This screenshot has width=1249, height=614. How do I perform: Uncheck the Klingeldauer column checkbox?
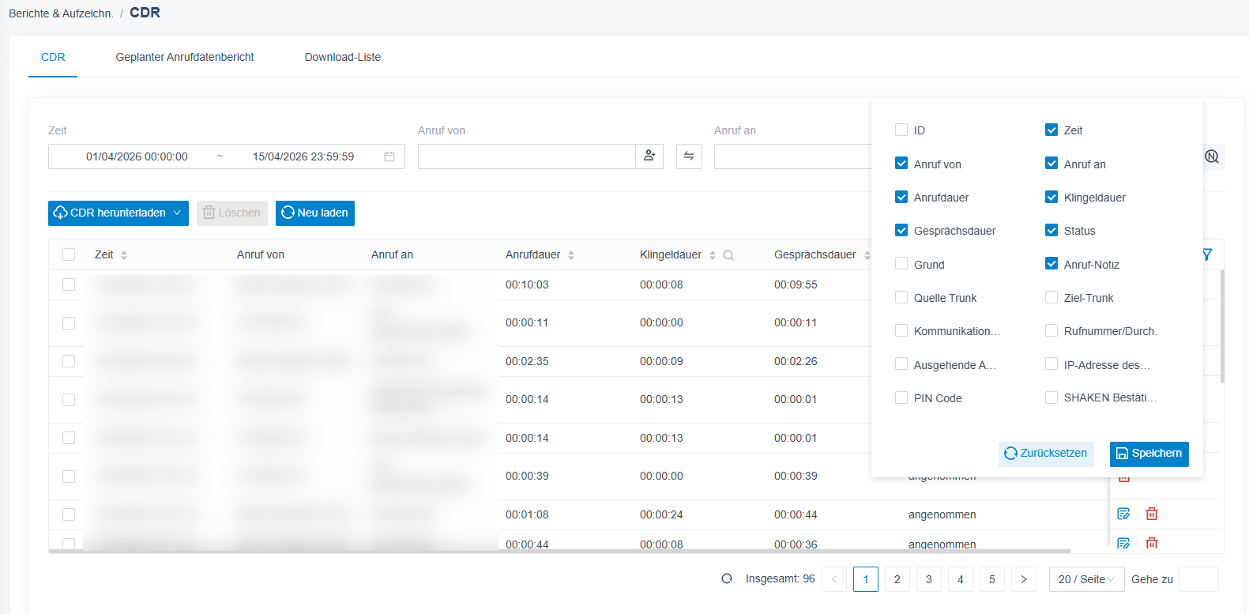(x=1051, y=197)
